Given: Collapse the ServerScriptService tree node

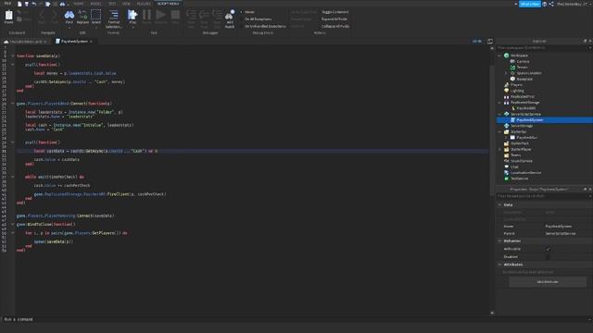Looking at the screenshot, I should [500, 114].
